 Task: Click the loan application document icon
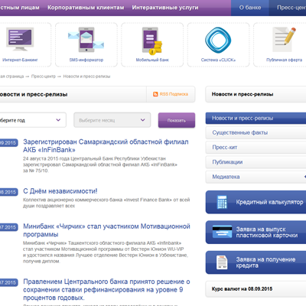pos(222,262)
